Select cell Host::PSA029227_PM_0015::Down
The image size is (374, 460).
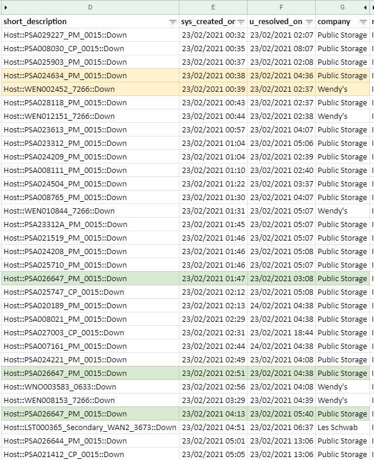(x=91, y=35)
